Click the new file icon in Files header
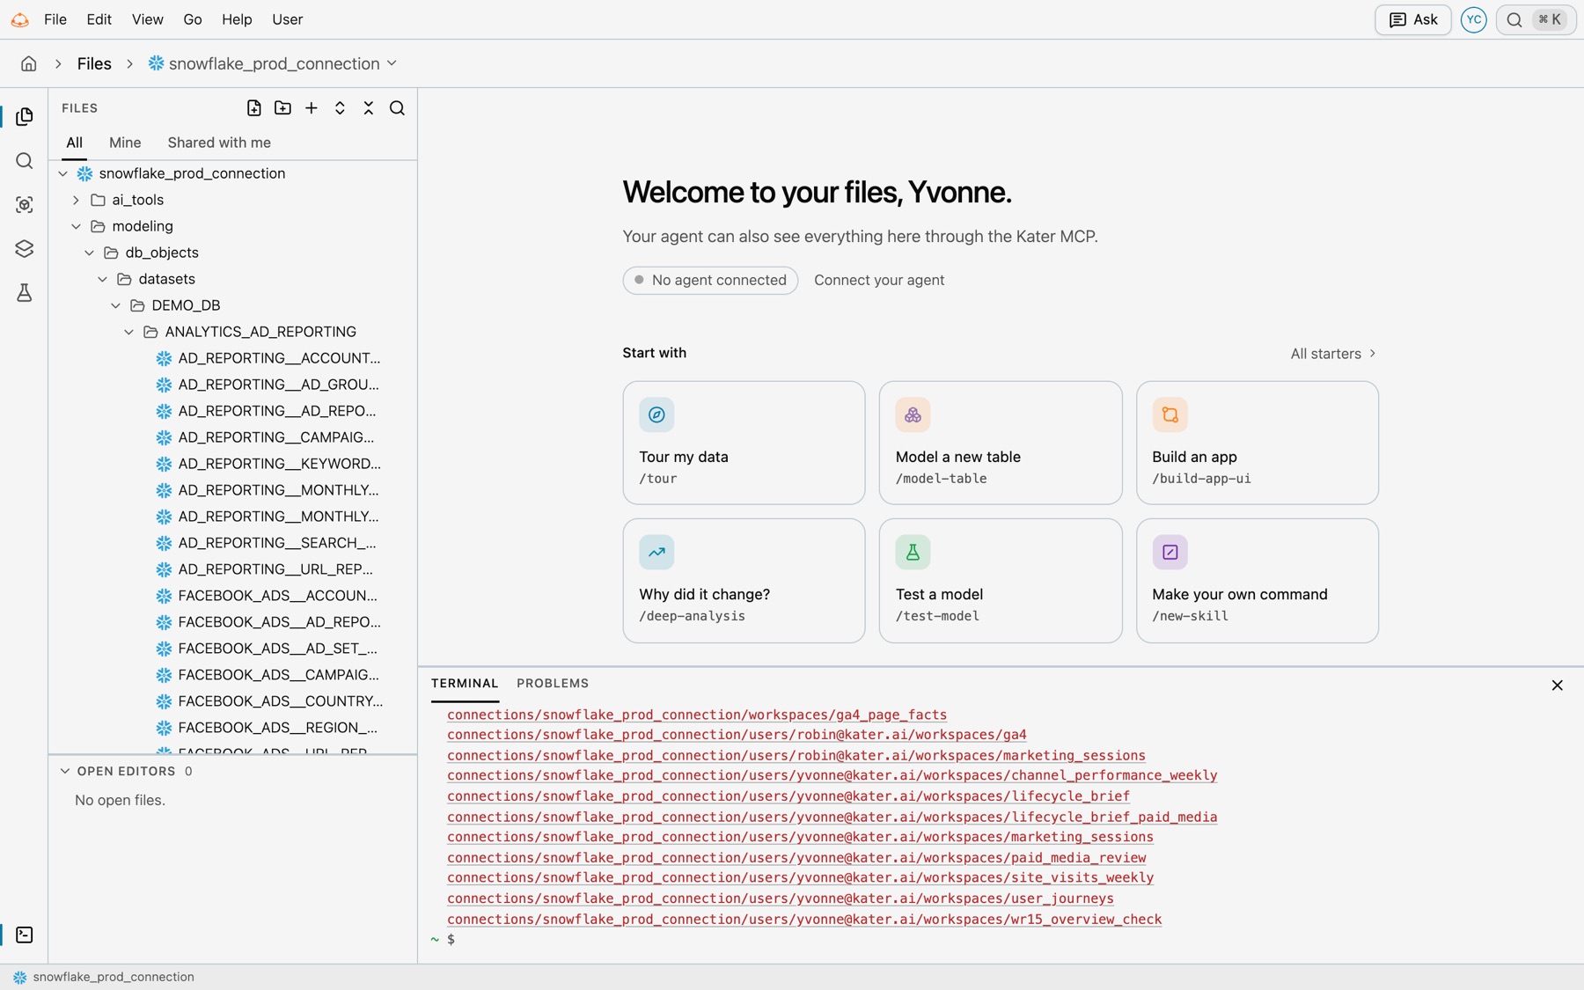The height and width of the screenshot is (990, 1584). [253, 108]
